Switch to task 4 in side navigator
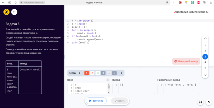214x108 pixels. tap(205, 62)
